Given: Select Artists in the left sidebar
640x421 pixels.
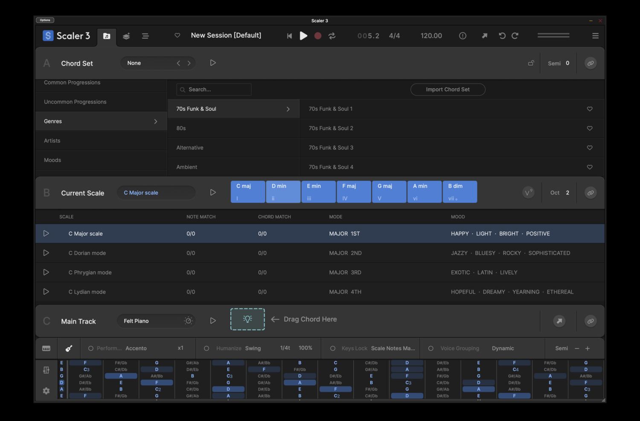Looking at the screenshot, I should [x=52, y=141].
